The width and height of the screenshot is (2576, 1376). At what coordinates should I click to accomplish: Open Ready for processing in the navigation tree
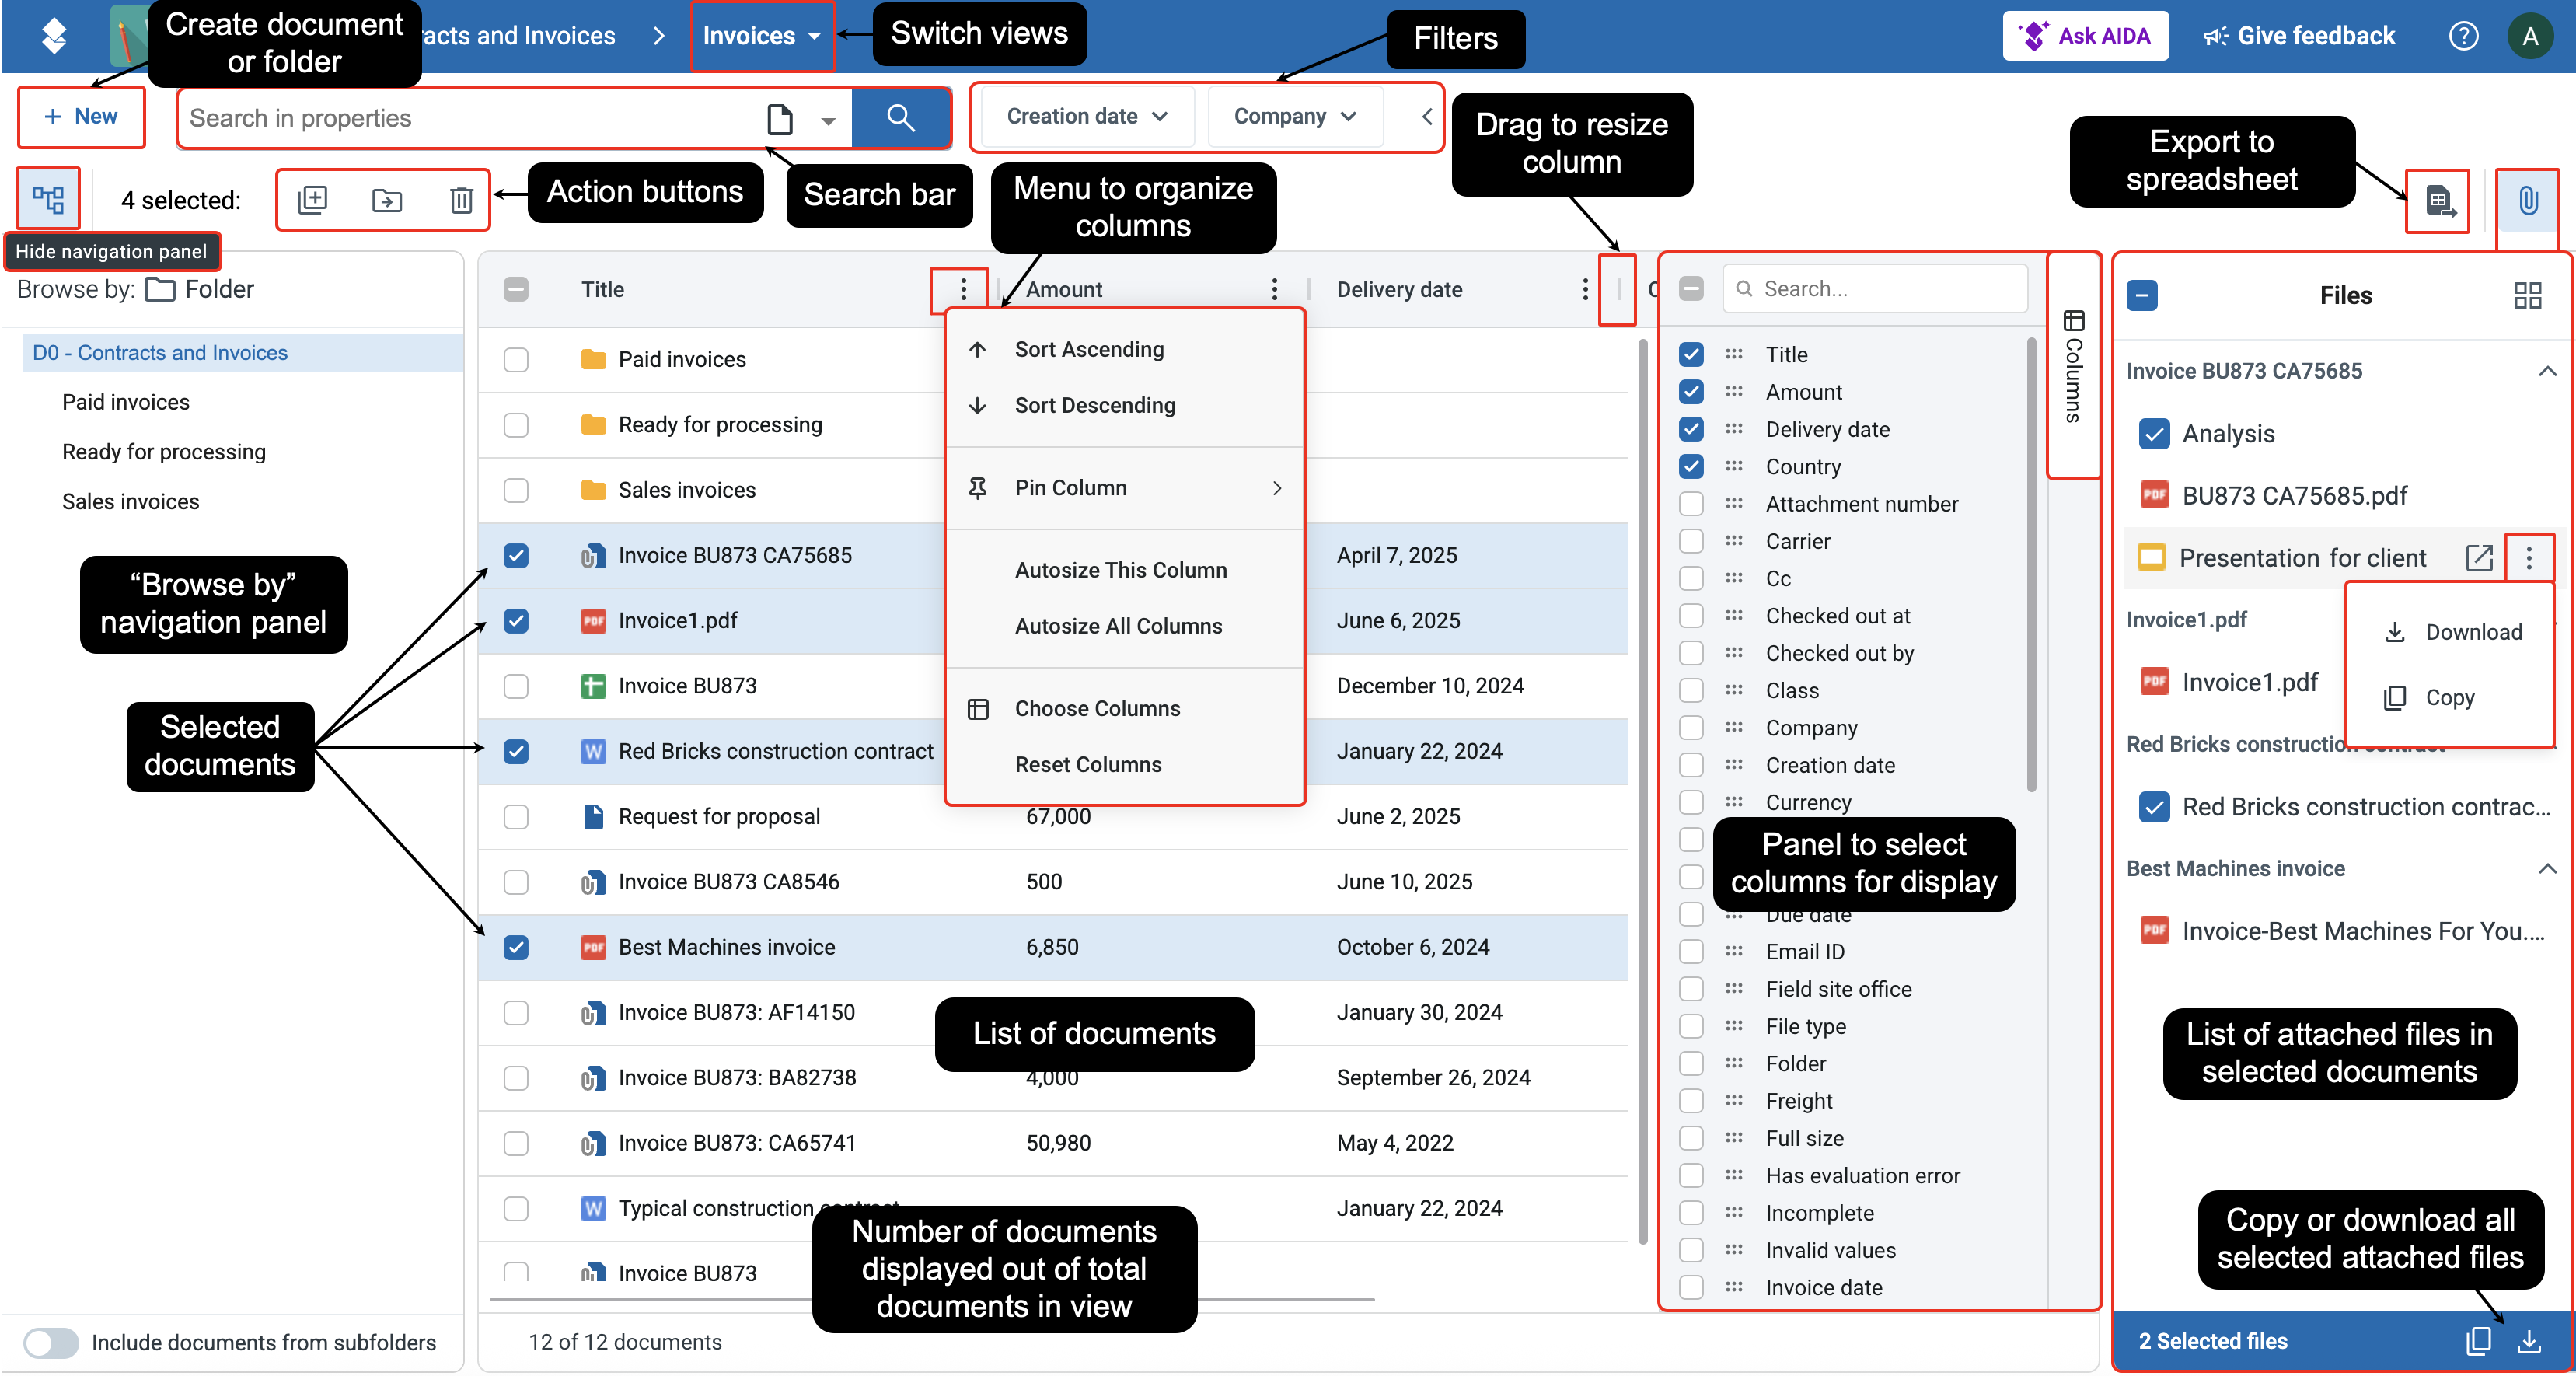pyautogui.click(x=163, y=451)
